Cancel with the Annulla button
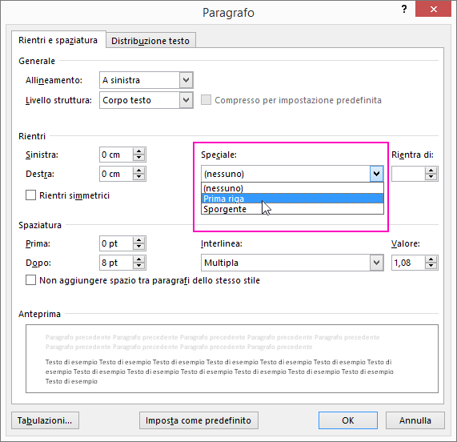Viewport: 457px width, 442px height. pyautogui.click(x=415, y=420)
